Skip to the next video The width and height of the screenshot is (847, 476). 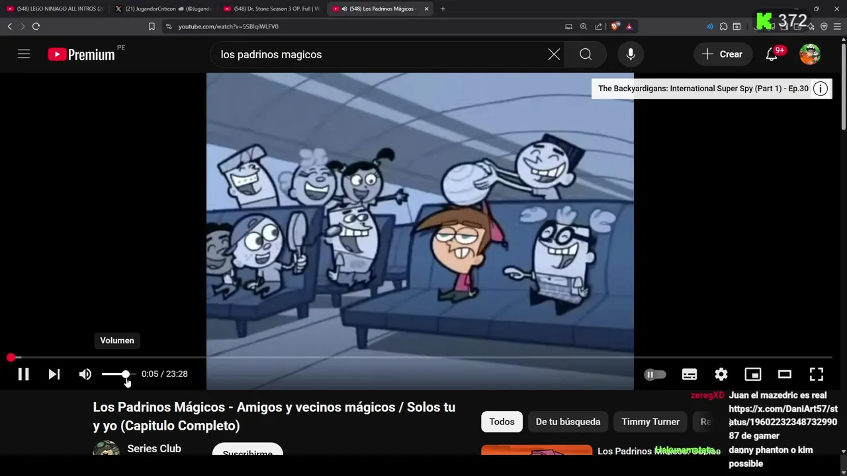54,374
